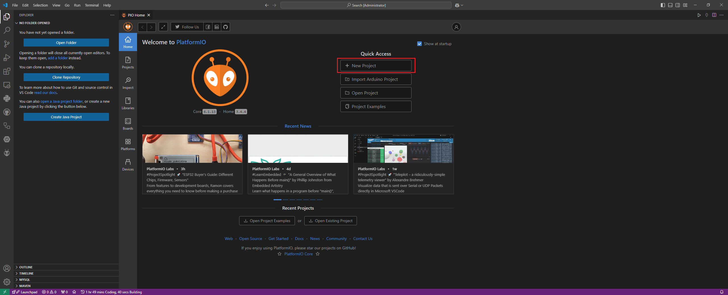Open the Run and Debug view
Image resolution: width=728 pixels, height=295 pixels.
click(x=7, y=58)
